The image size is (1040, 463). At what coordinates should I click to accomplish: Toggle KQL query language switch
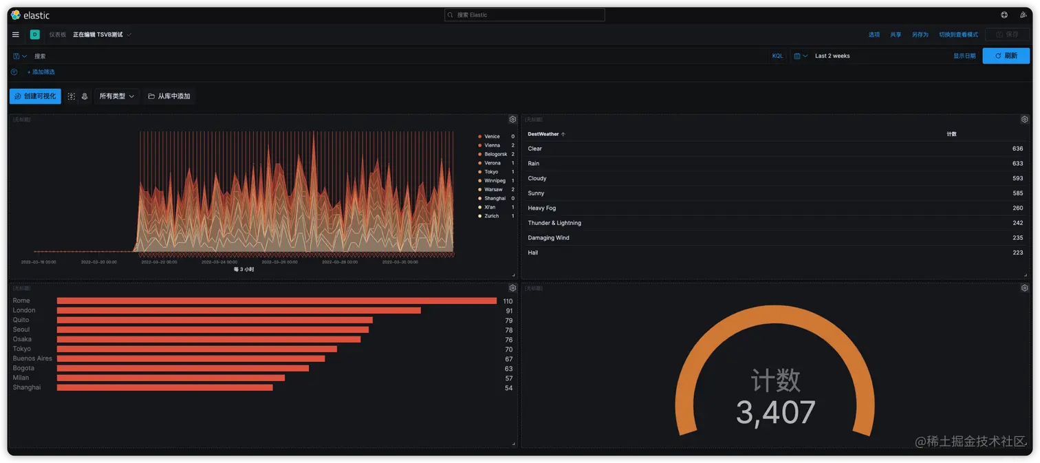coord(777,56)
